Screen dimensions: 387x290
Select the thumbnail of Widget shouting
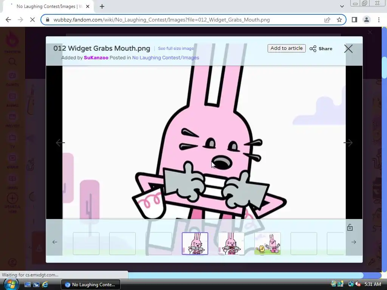point(231,244)
